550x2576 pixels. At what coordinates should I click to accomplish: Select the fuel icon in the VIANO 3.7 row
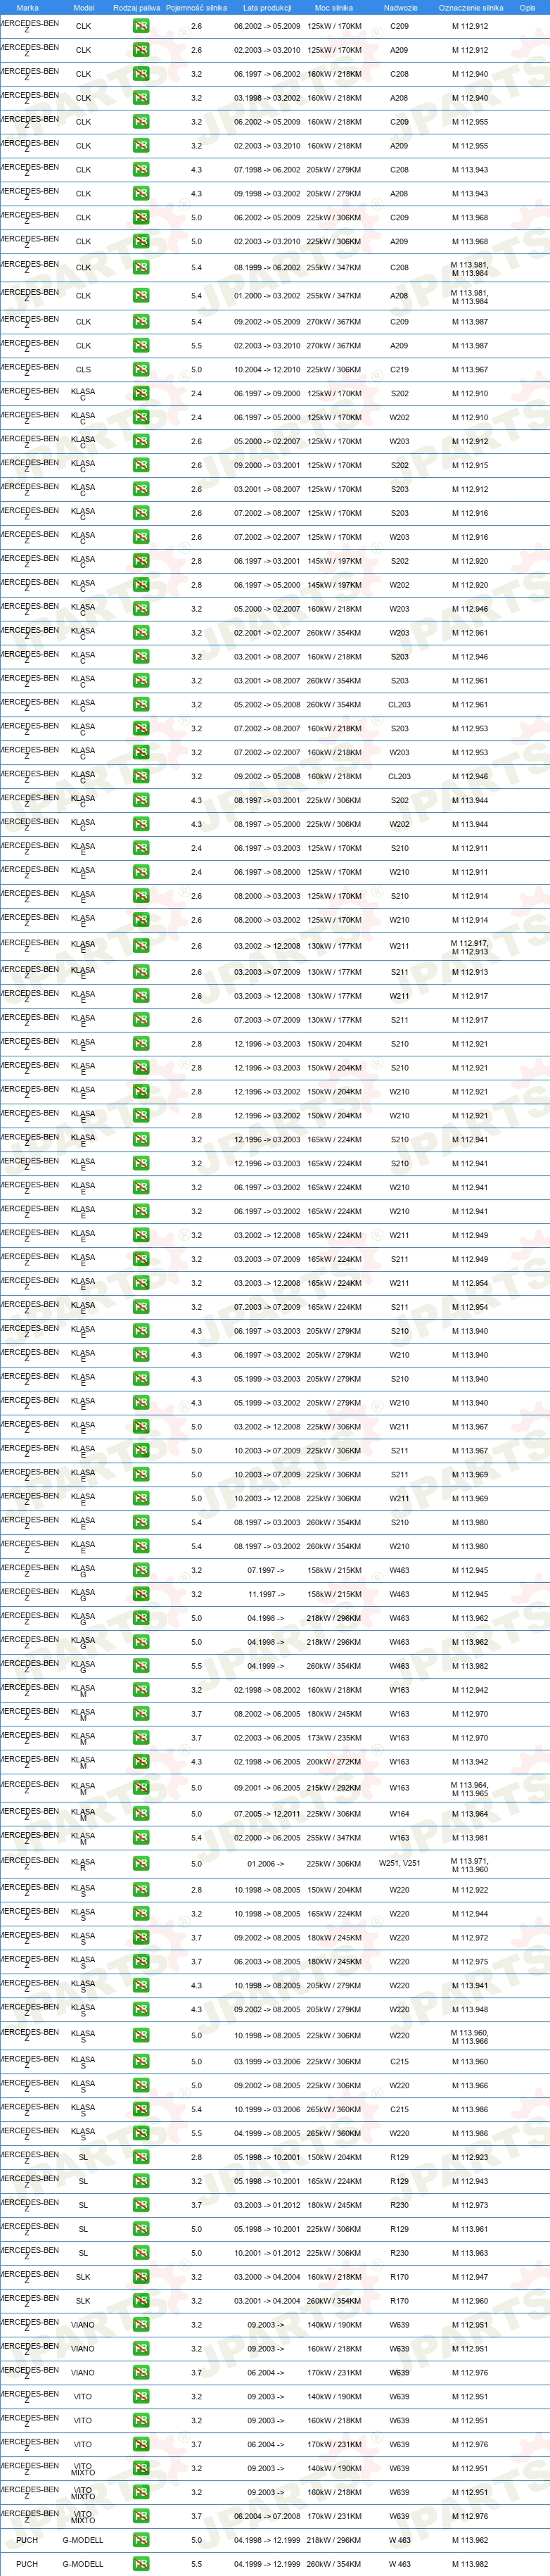(x=141, y=2374)
